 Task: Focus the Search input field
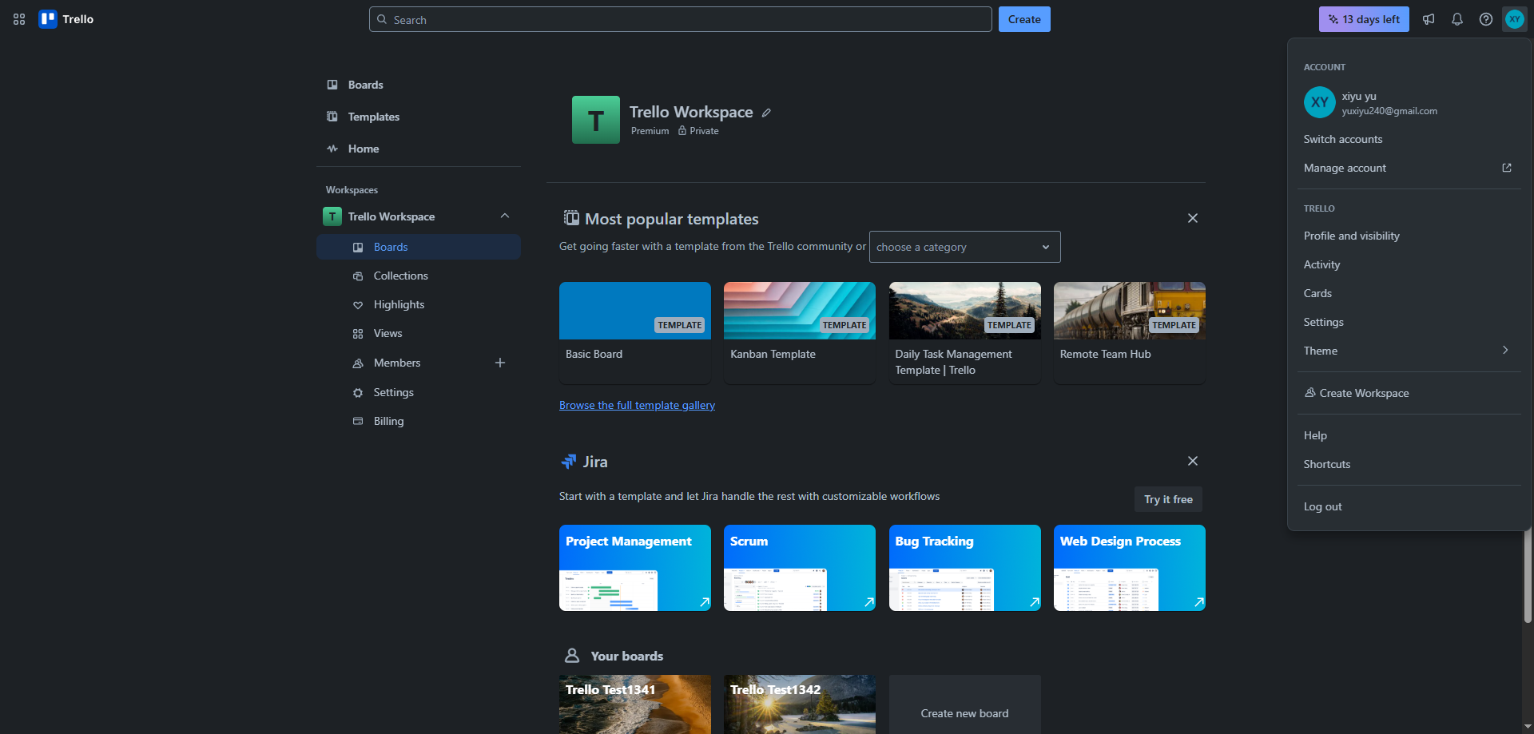[681, 19]
